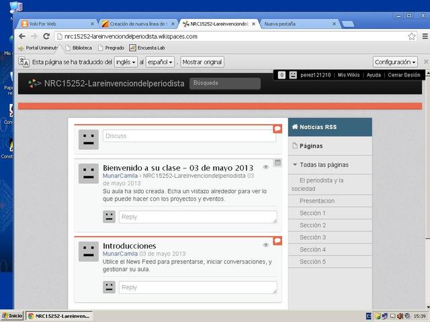Open the inglés source language dropdown
This screenshot has width=430, height=322.
click(126, 62)
